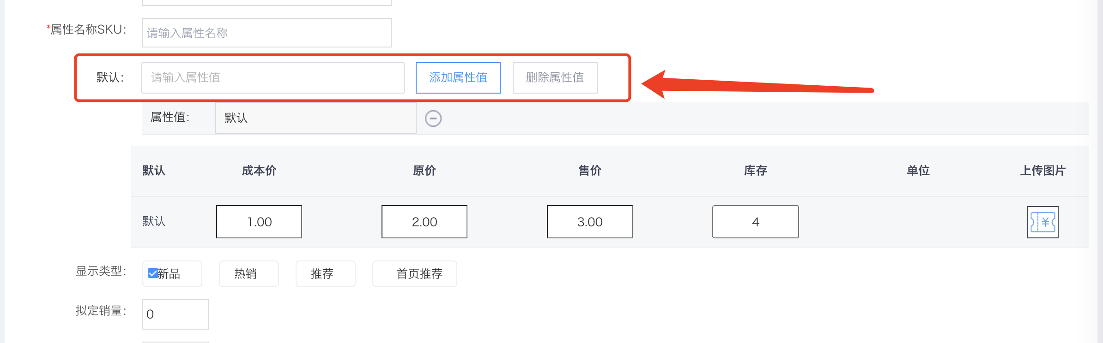Click the 上传图片 column header
This screenshot has height=343, width=1103.
(x=1042, y=171)
